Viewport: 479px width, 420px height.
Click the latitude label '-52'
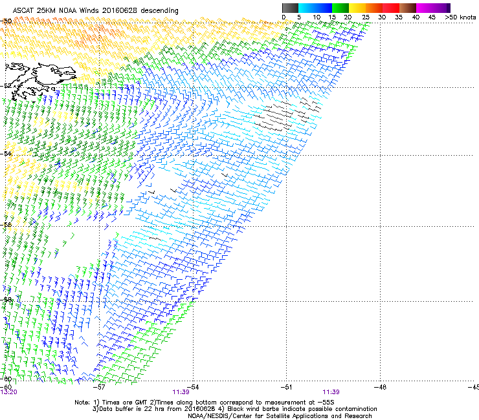[6, 86]
